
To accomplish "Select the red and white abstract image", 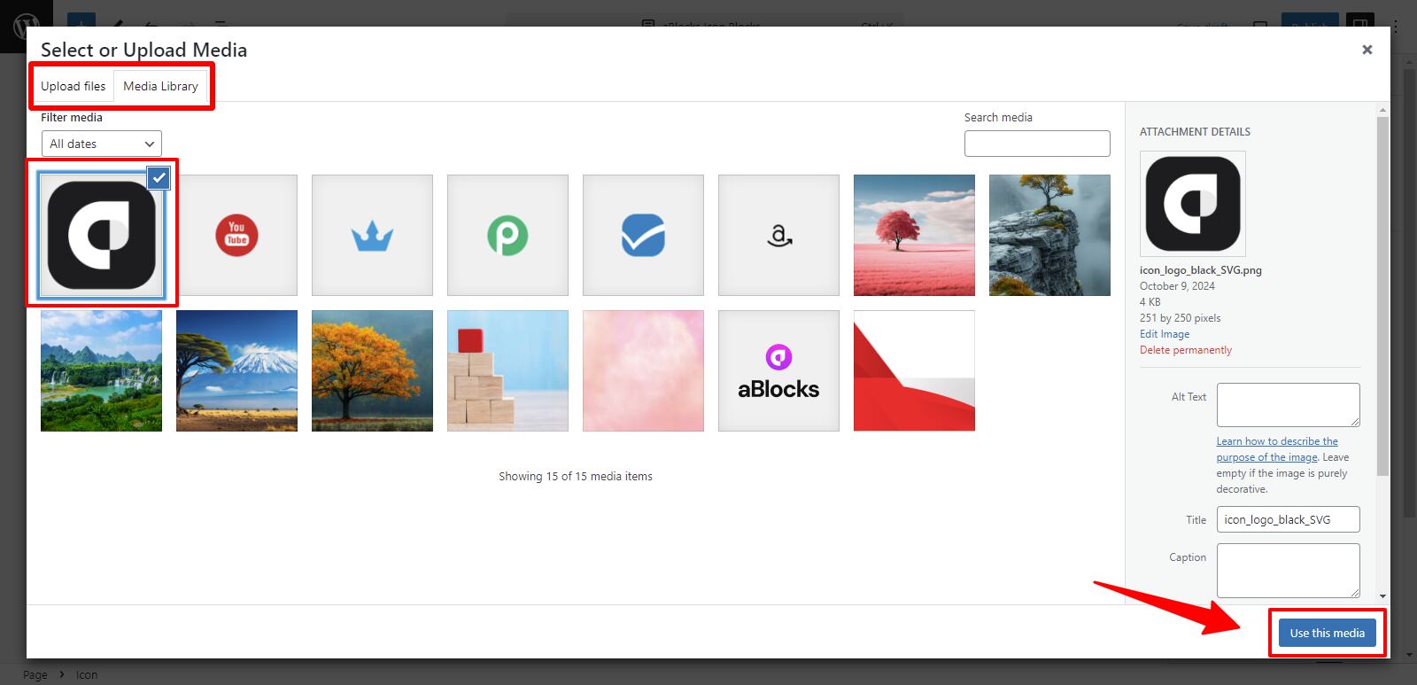I will pyautogui.click(x=914, y=370).
